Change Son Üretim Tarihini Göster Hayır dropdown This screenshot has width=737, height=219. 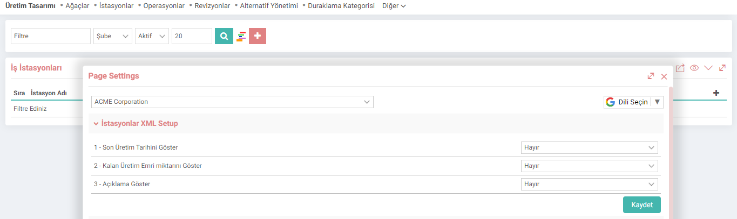click(x=590, y=147)
